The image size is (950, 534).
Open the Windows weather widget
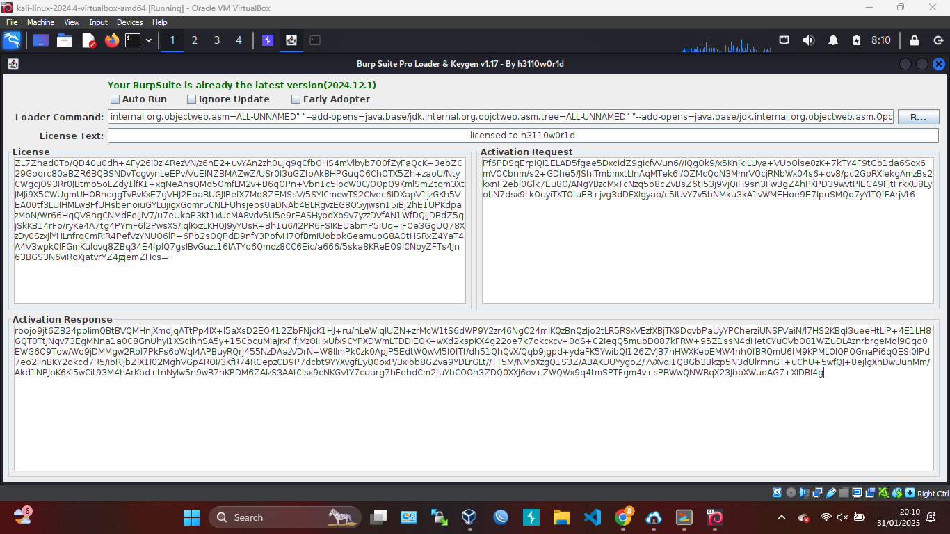click(x=22, y=517)
